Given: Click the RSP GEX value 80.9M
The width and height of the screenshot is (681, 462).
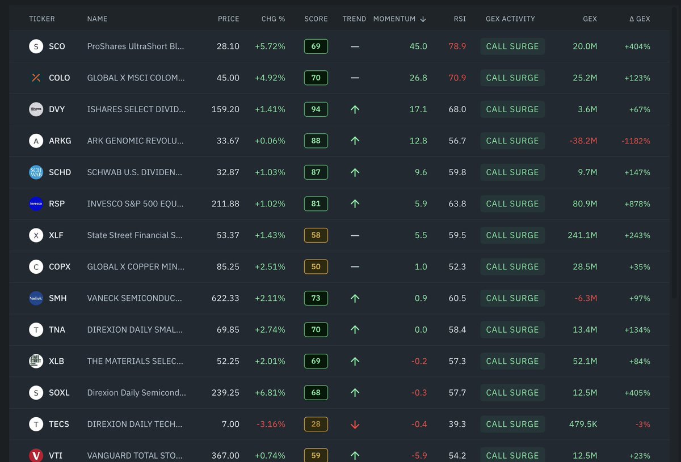Looking at the screenshot, I should click(x=585, y=204).
